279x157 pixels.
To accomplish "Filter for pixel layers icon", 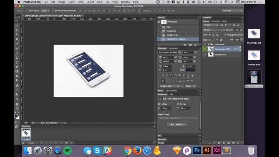I will [x=221, y=25].
